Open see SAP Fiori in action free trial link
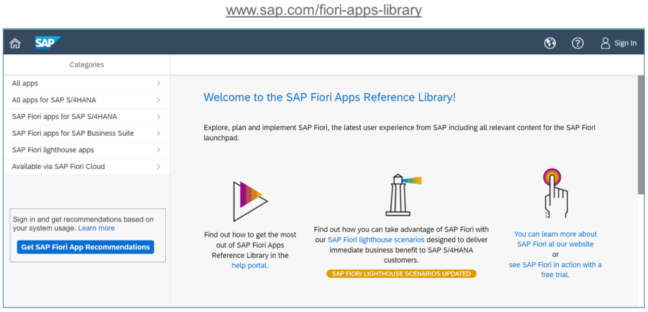 (556, 270)
